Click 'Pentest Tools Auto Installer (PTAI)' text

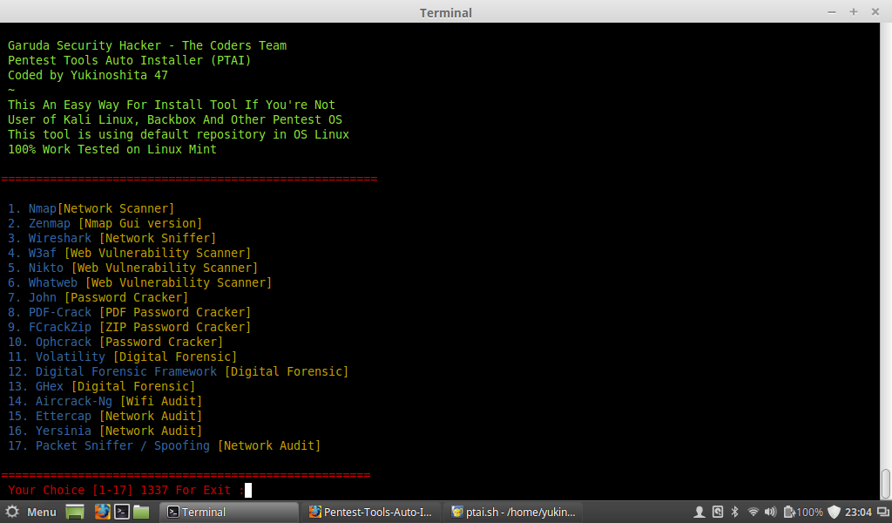[129, 60]
